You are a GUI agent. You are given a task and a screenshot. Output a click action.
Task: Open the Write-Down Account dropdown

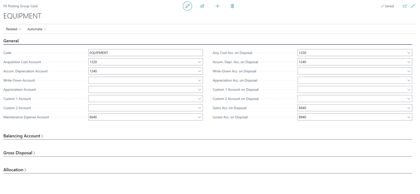click(200, 80)
